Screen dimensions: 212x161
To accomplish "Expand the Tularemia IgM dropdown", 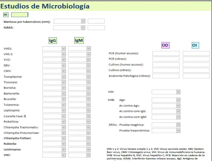I will [x=88, y=105].
